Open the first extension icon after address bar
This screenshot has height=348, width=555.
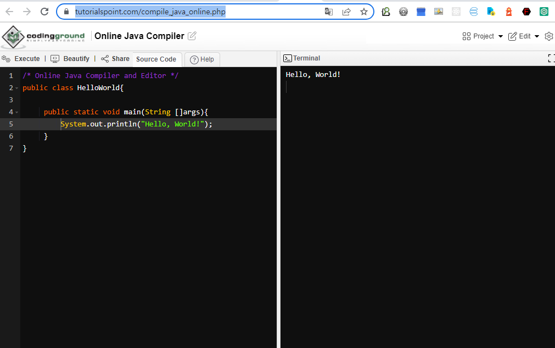386,12
